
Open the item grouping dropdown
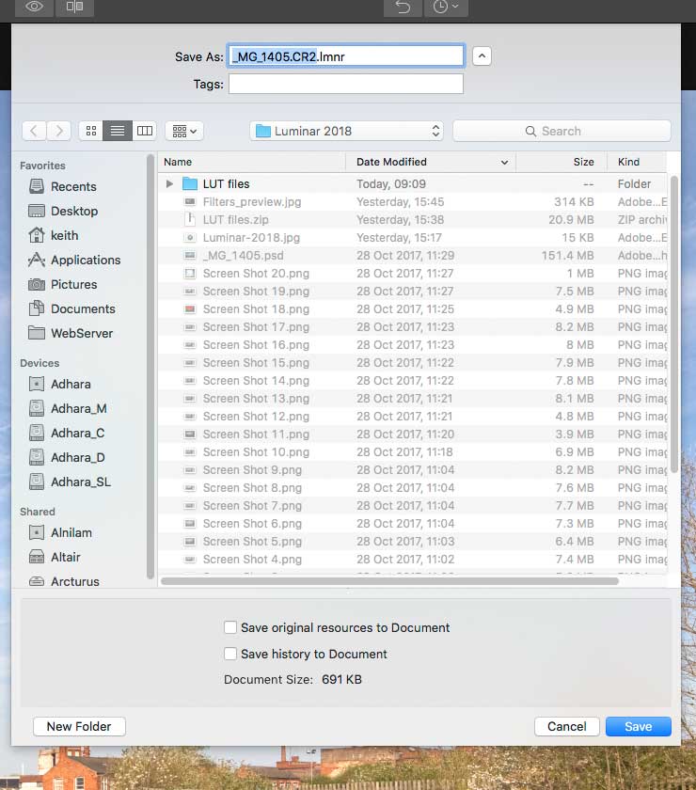pyautogui.click(x=184, y=131)
